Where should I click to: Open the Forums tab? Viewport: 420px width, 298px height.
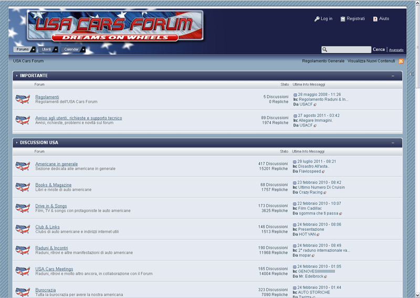click(25, 49)
